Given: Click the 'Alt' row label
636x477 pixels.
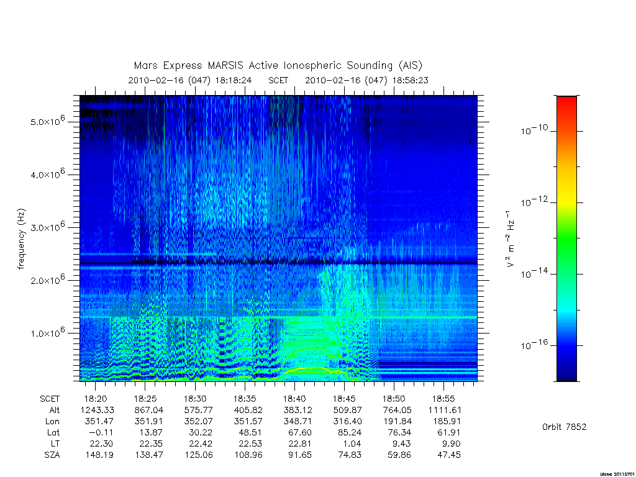Looking at the screenshot, I should (55, 410).
